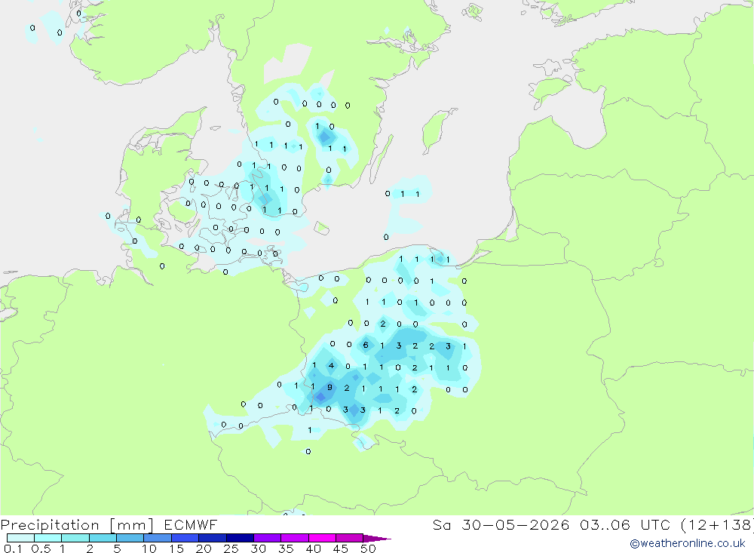
Task: Click the '0.5' legend tick label
Action: [41, 548]
